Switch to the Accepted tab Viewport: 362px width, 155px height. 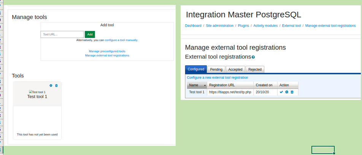tap(235, 70)
